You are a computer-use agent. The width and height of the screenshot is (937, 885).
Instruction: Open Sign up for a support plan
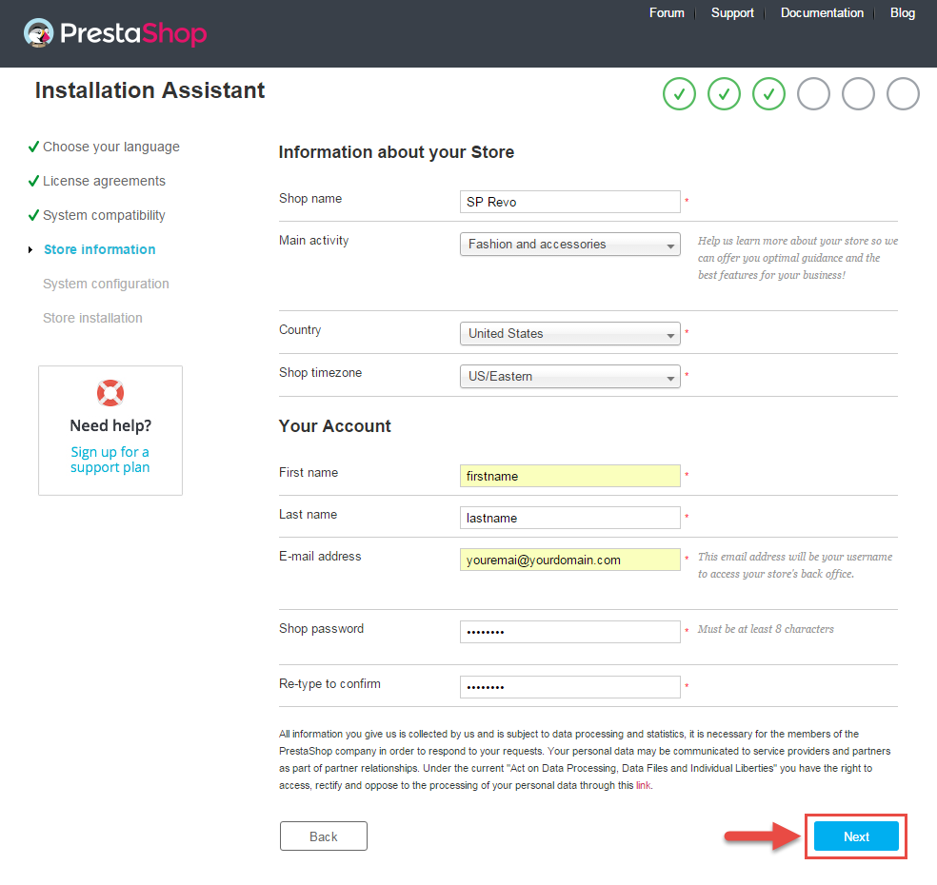click(x=110, y=460)
